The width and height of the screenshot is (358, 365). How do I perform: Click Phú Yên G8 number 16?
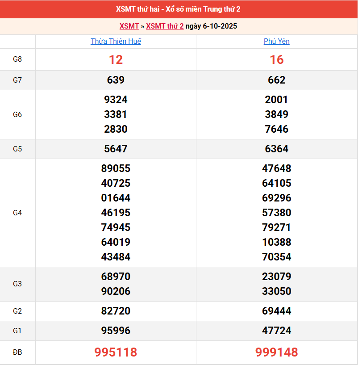point(277,59)
